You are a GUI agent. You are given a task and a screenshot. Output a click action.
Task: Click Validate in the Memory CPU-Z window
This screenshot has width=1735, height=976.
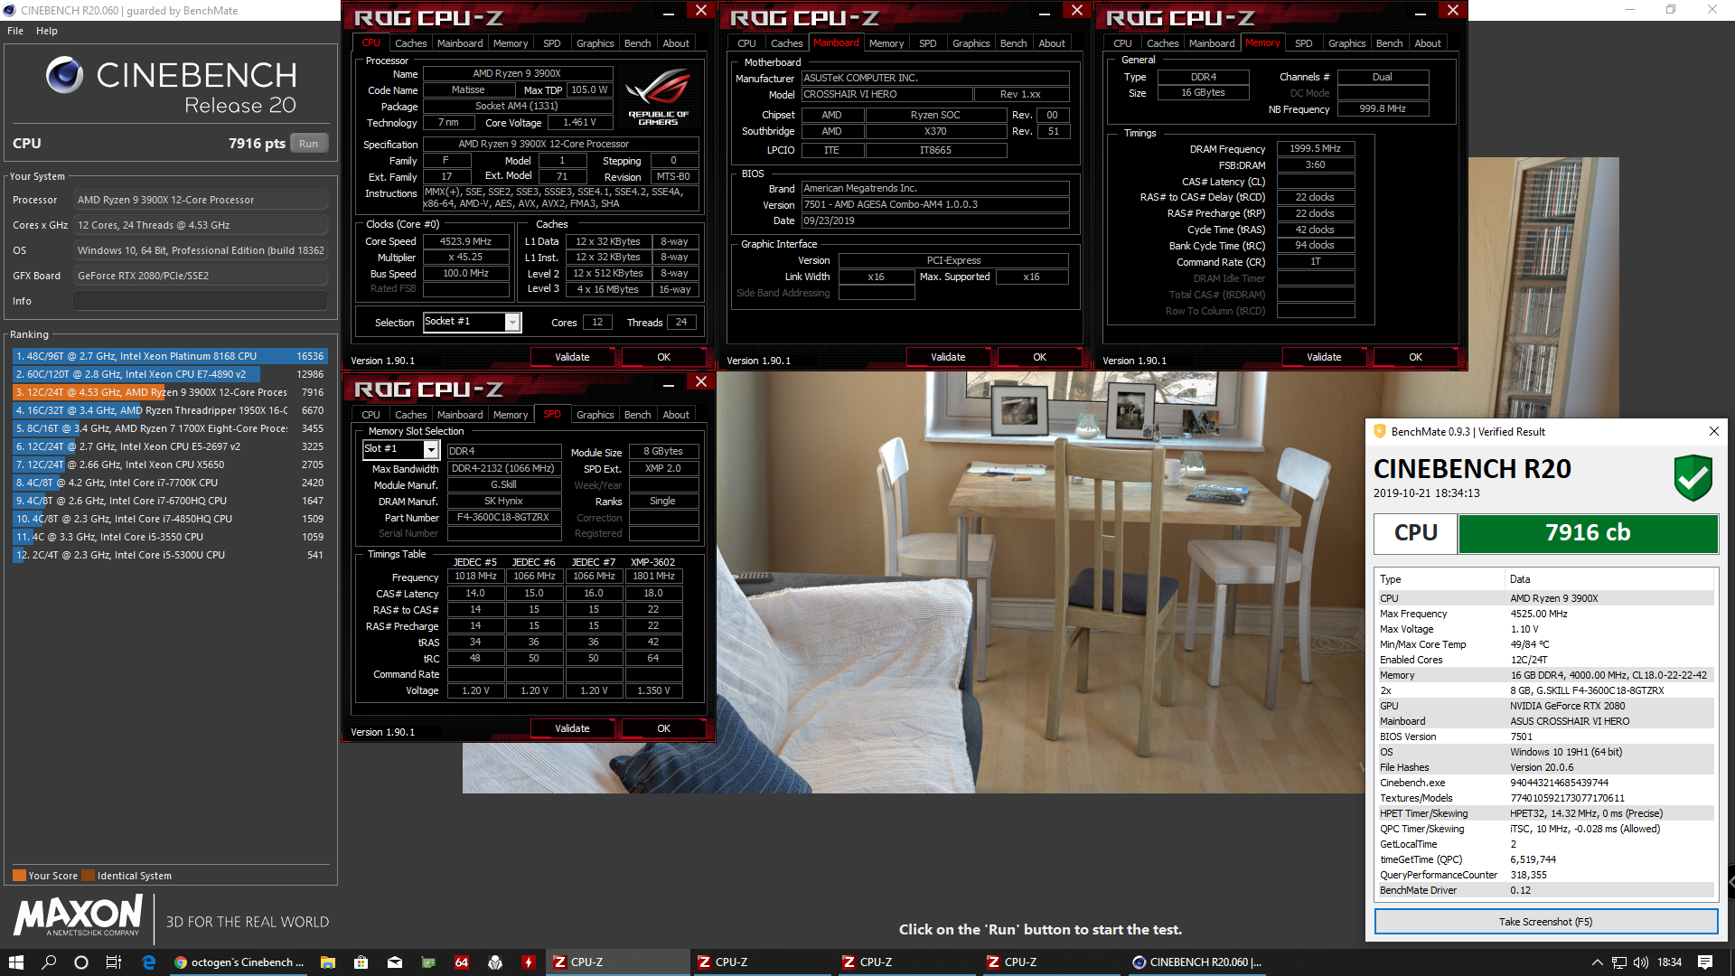[x=1324, y=357]
